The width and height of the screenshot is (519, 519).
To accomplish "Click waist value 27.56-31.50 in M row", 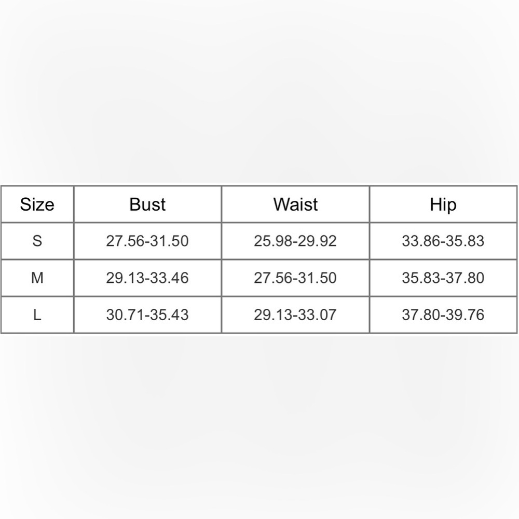I will click(295, 278).
